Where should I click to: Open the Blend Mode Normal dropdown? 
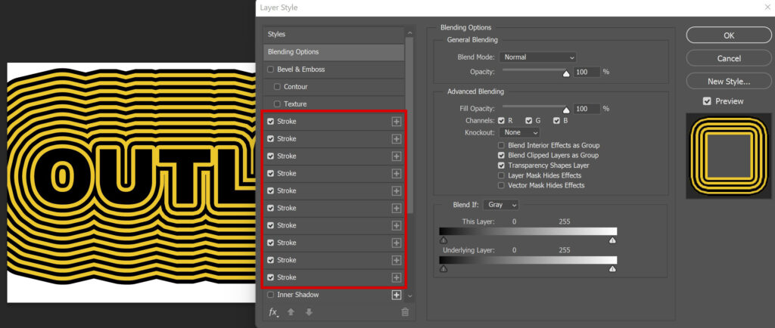(x=538, y=57)
